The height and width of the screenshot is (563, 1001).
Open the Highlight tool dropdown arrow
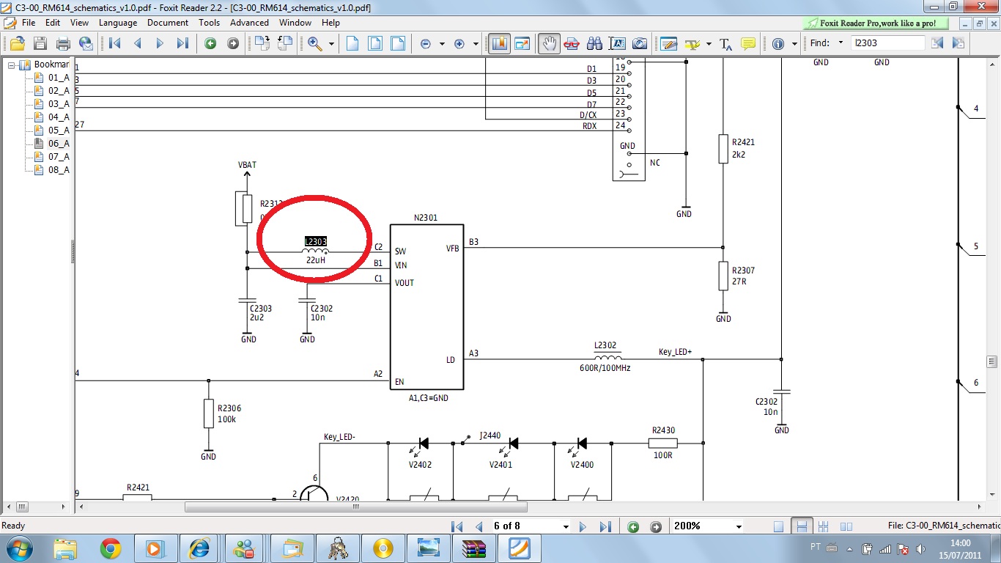709,44
